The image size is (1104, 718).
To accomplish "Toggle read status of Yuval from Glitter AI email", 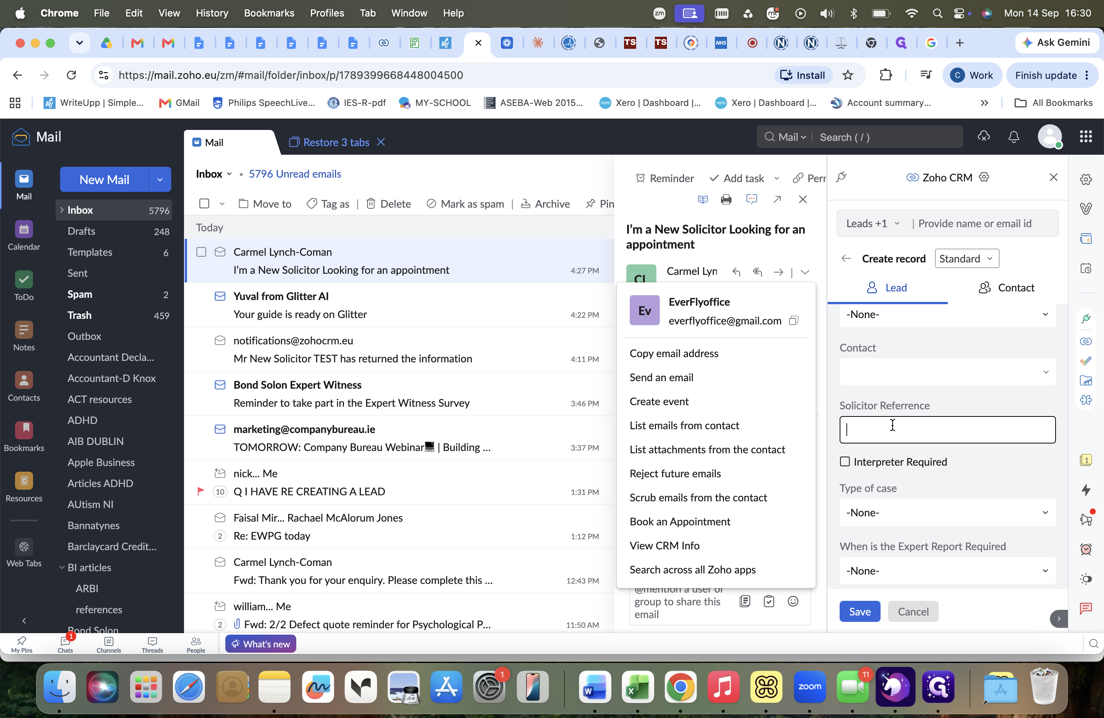I will (220, 296).
